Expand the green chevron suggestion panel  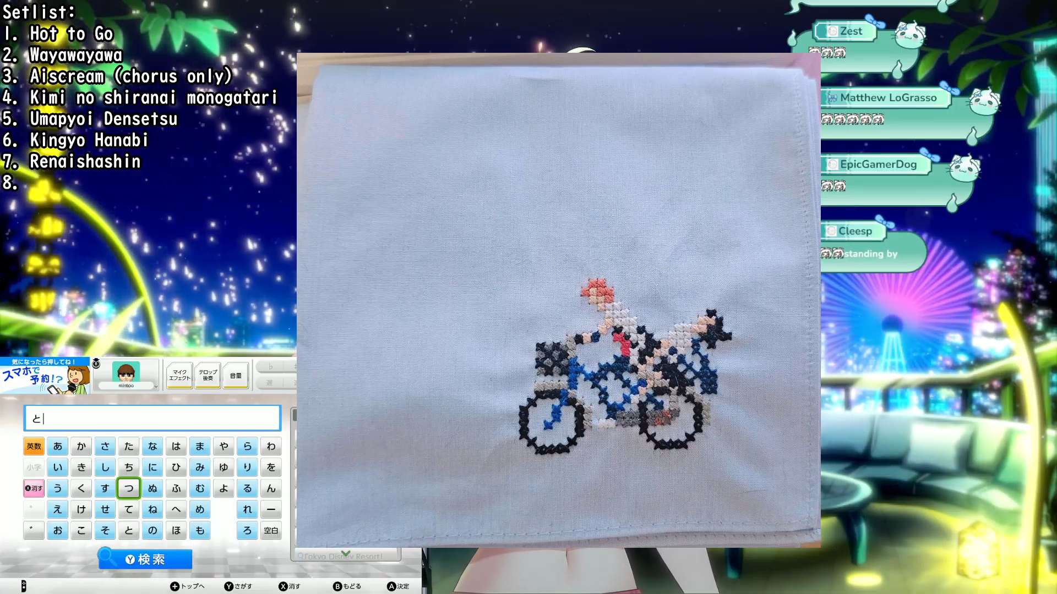346,554
